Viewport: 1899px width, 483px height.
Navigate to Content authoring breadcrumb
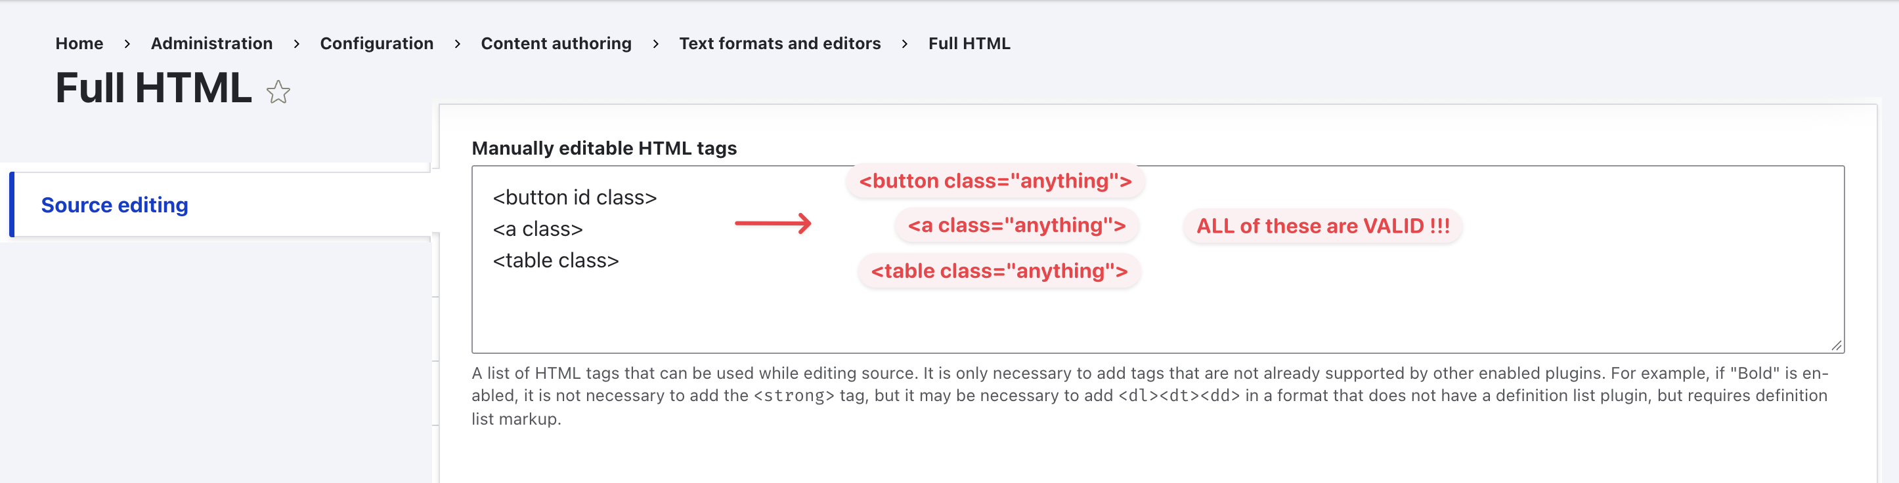coord(556,43)
